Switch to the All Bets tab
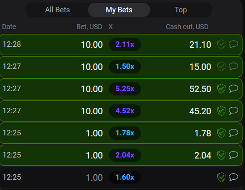245x190 pixels. tap(57, 10)
